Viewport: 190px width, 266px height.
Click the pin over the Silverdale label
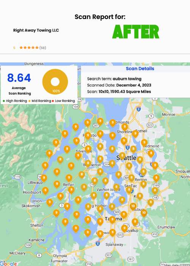tap(88, 149)
